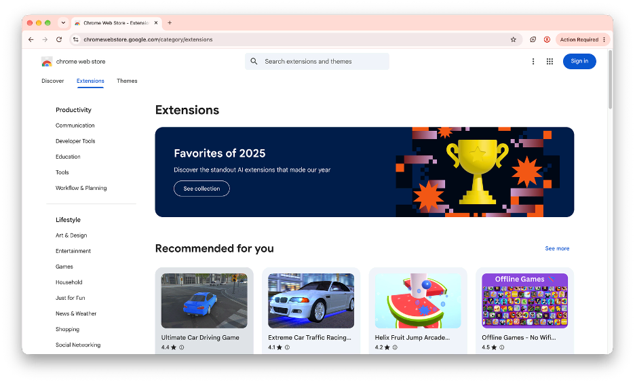Screen dimensions: 635x384
Task: Open site information icon in address bar
Action: tap(76, 40)
